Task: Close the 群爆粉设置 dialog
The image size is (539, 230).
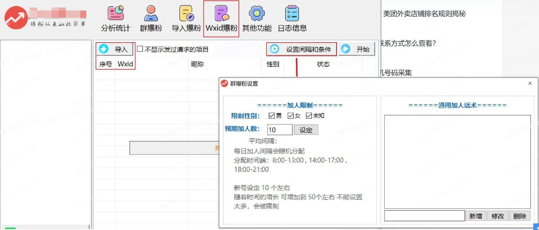Action: tap(530, 83)
